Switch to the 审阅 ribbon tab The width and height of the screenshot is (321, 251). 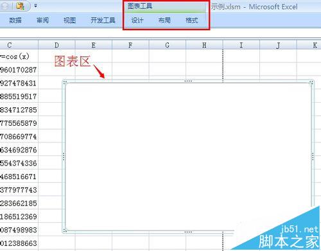[42, 21]
